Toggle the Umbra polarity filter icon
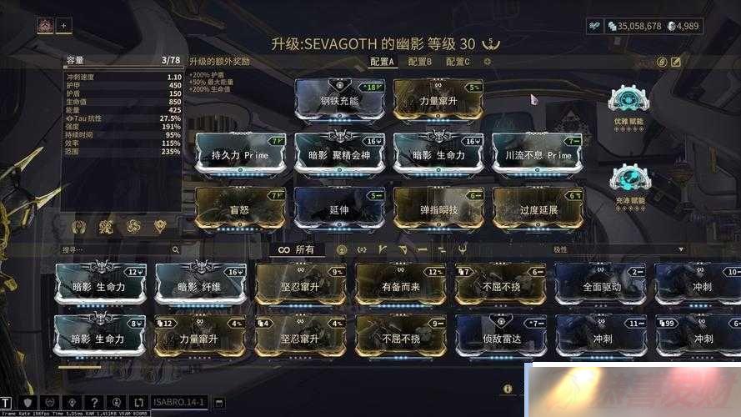The width and height of the screenshot is (741, 417). tap(462, 249)
